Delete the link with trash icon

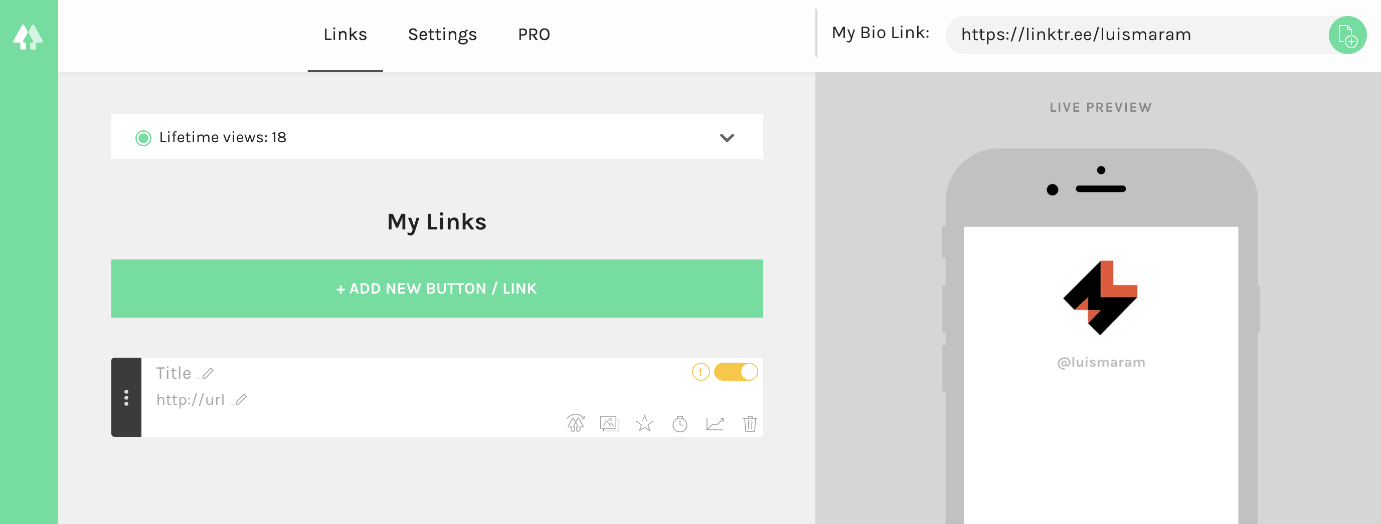coord(750,423)
